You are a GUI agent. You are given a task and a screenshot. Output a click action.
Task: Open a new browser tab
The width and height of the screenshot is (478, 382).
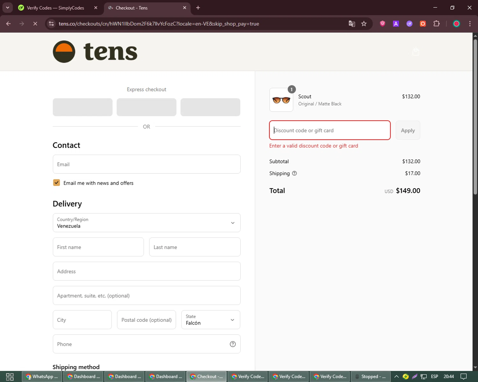[x=198, y=8]
